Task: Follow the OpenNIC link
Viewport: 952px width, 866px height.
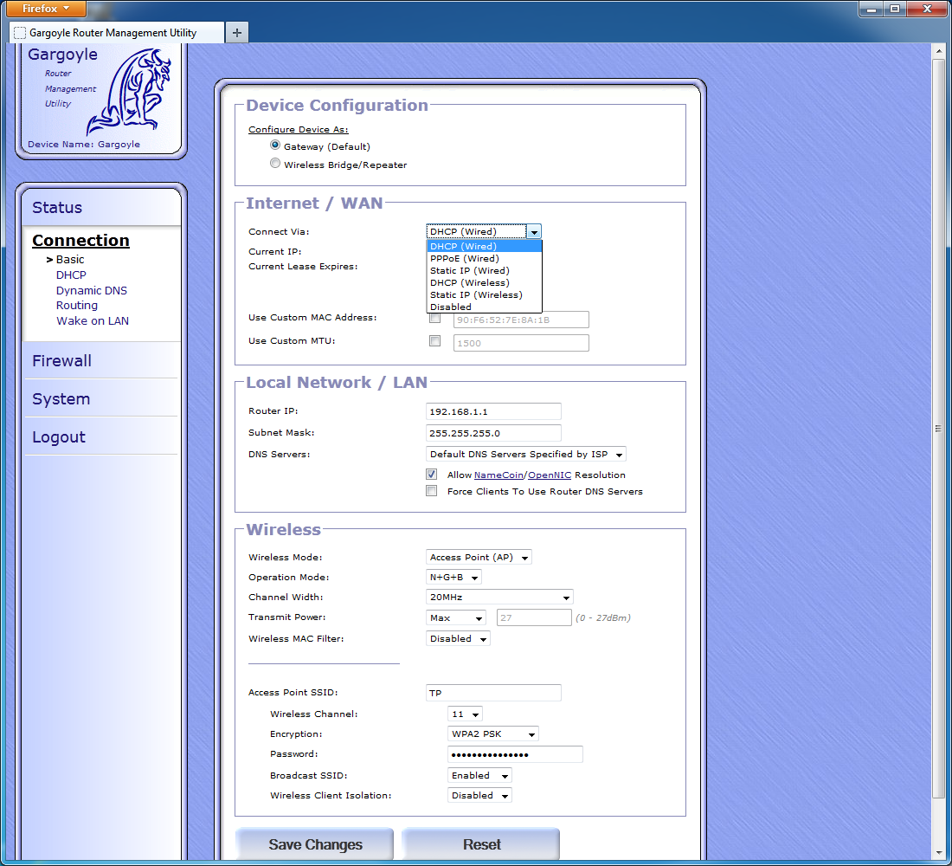Action: [550, 475]
